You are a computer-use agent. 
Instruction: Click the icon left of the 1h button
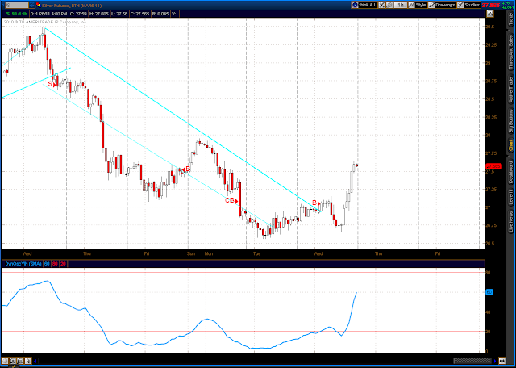(x=389, y=5)
